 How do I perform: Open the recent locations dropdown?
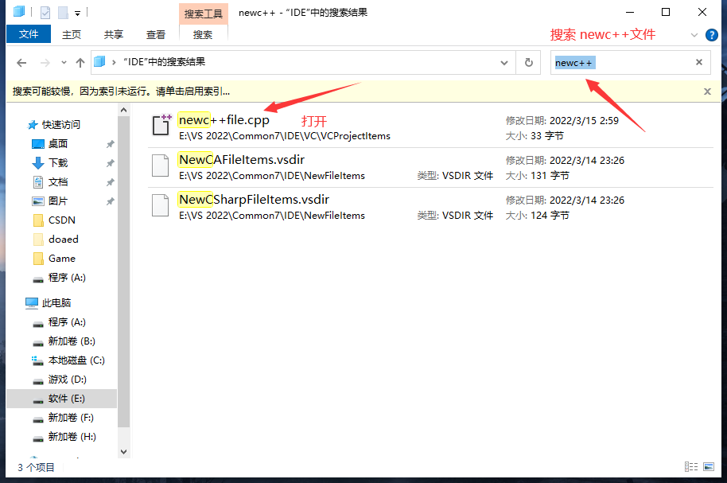click(x=64, y=63)
